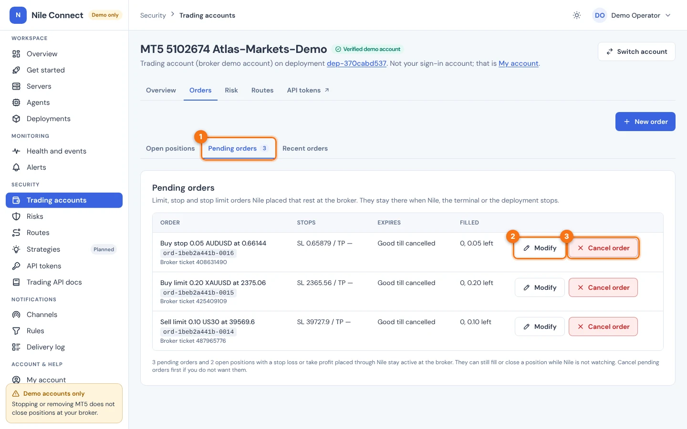Click the Get started rocket icon

tap(16, 70)
